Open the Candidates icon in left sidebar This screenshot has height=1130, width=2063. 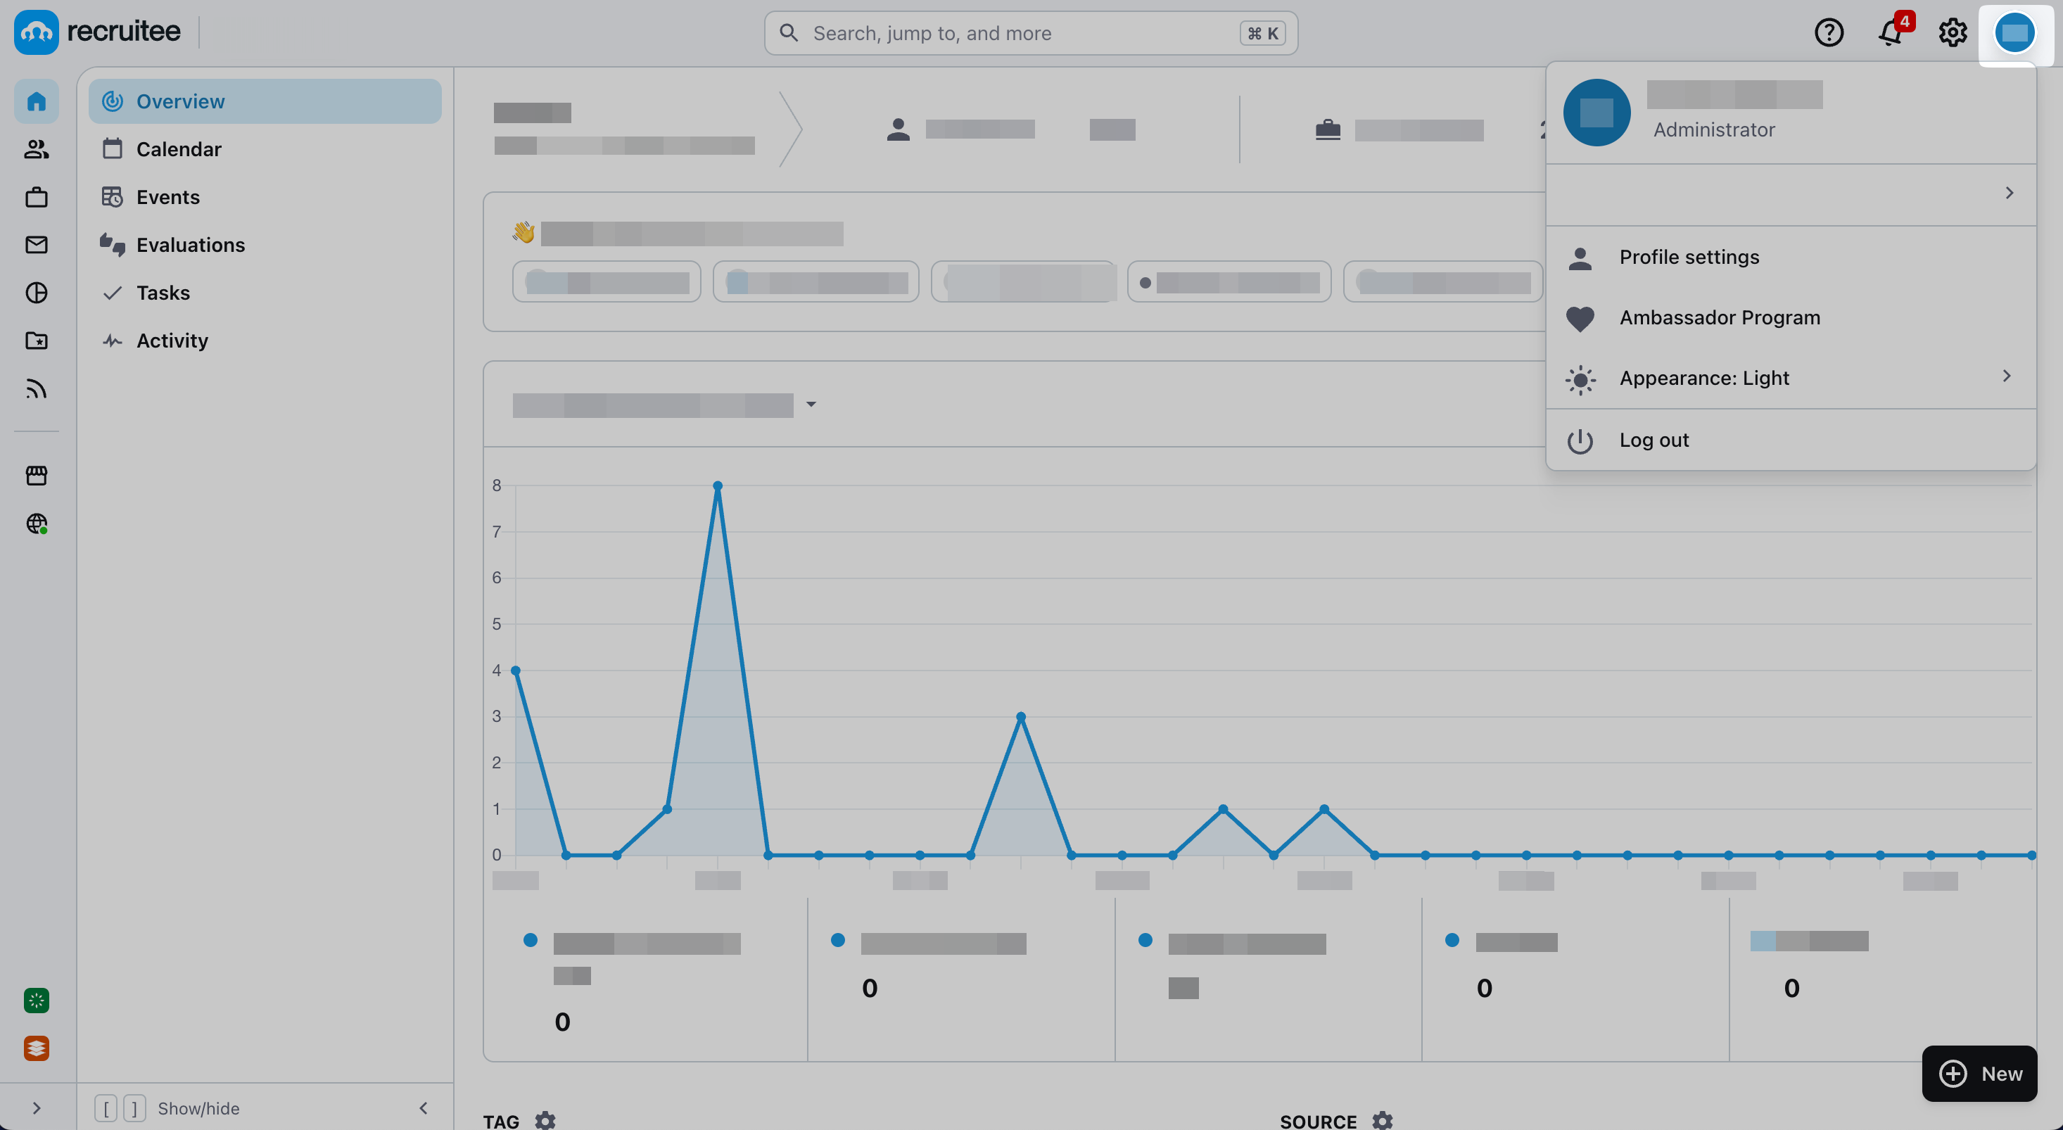[x=36, y=149]
